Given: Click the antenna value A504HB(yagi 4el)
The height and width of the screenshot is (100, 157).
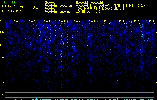Looking at the screenshot, I should (x=88, y=12).
